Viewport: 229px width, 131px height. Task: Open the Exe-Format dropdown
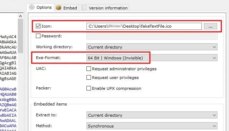tap(152, 58)
